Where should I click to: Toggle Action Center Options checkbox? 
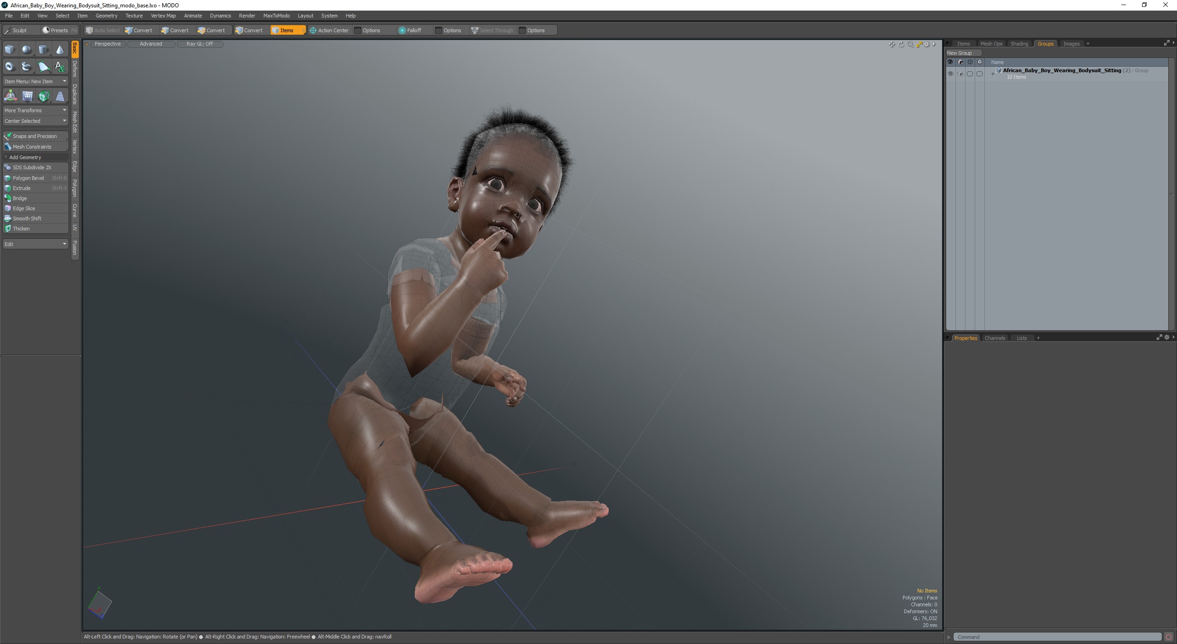pyautogui.click(x=358, y=30)
